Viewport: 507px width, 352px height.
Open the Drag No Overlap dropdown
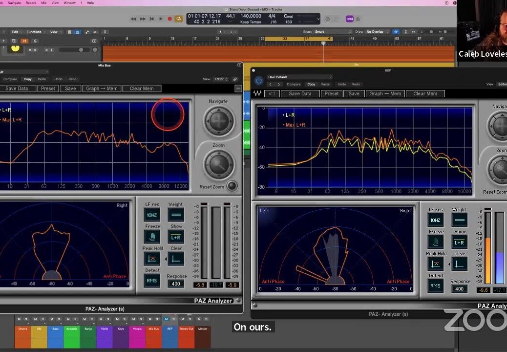tap(377, 32)
